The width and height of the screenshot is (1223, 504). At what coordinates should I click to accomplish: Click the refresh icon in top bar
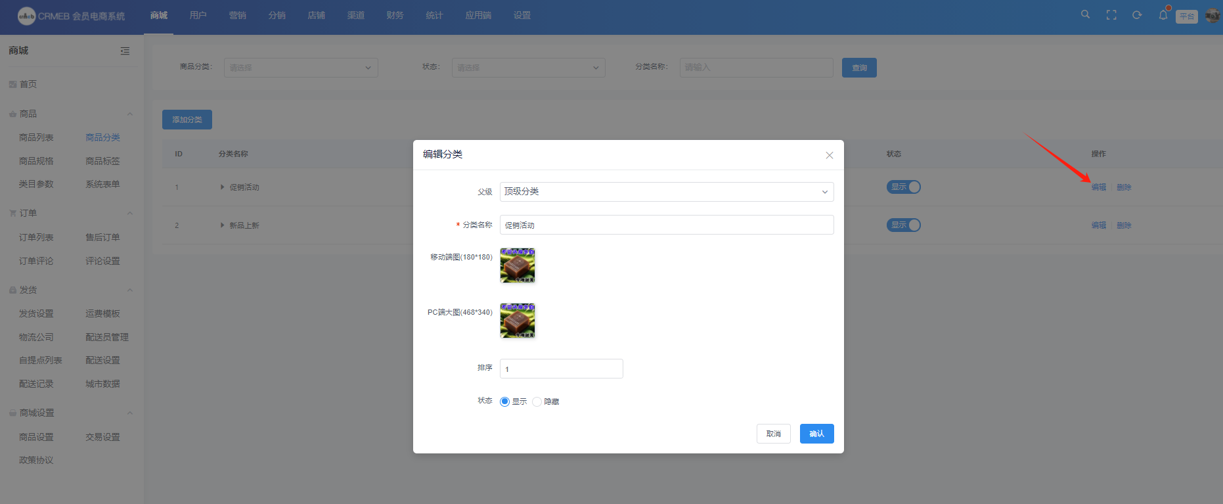point(1137,15)
